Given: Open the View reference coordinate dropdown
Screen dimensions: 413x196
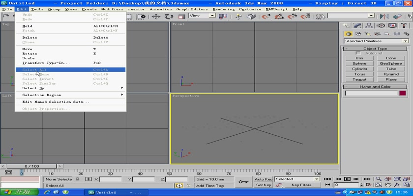Looking at the screenshot, I should click(202, 16).
